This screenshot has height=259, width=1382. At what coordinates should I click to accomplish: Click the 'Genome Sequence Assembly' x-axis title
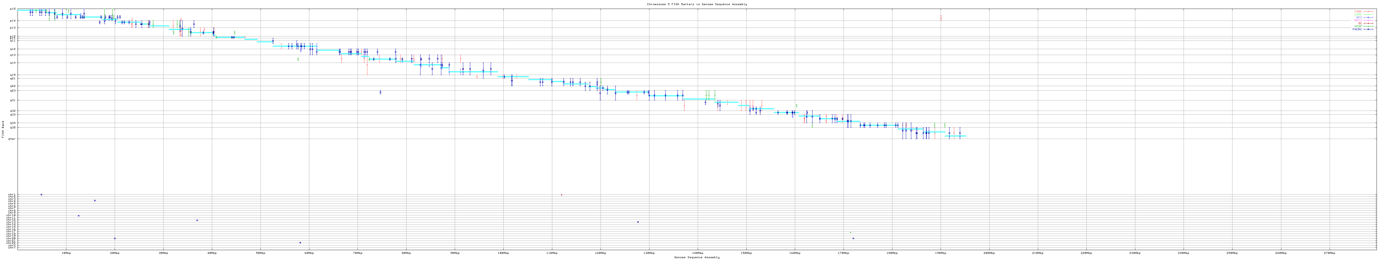[x=696, y=257]
